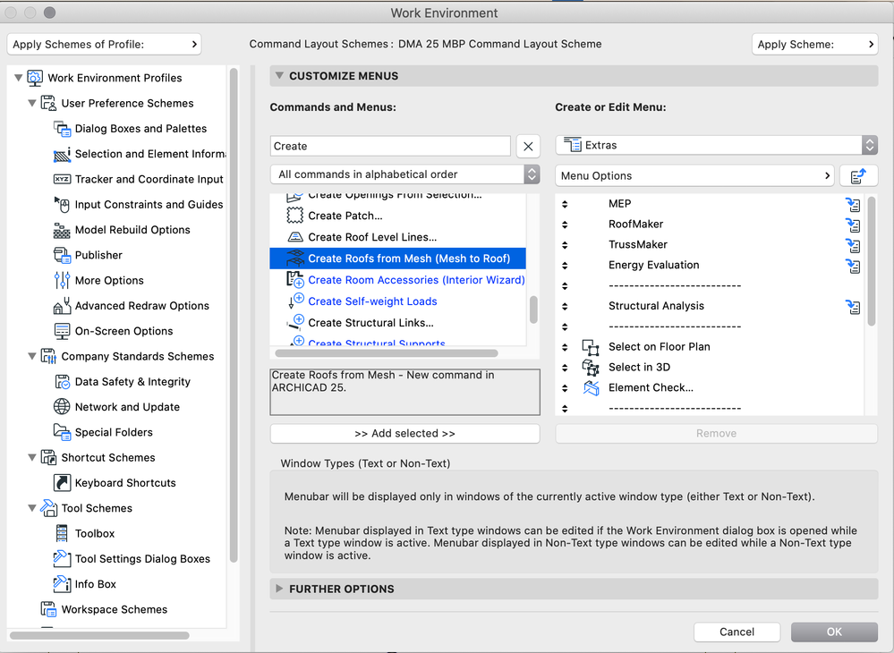Image resolution: width=894 pixels, height=653 pixels.
Task: Click the On-Screen Options icon
Action: [x=62, y=331]
